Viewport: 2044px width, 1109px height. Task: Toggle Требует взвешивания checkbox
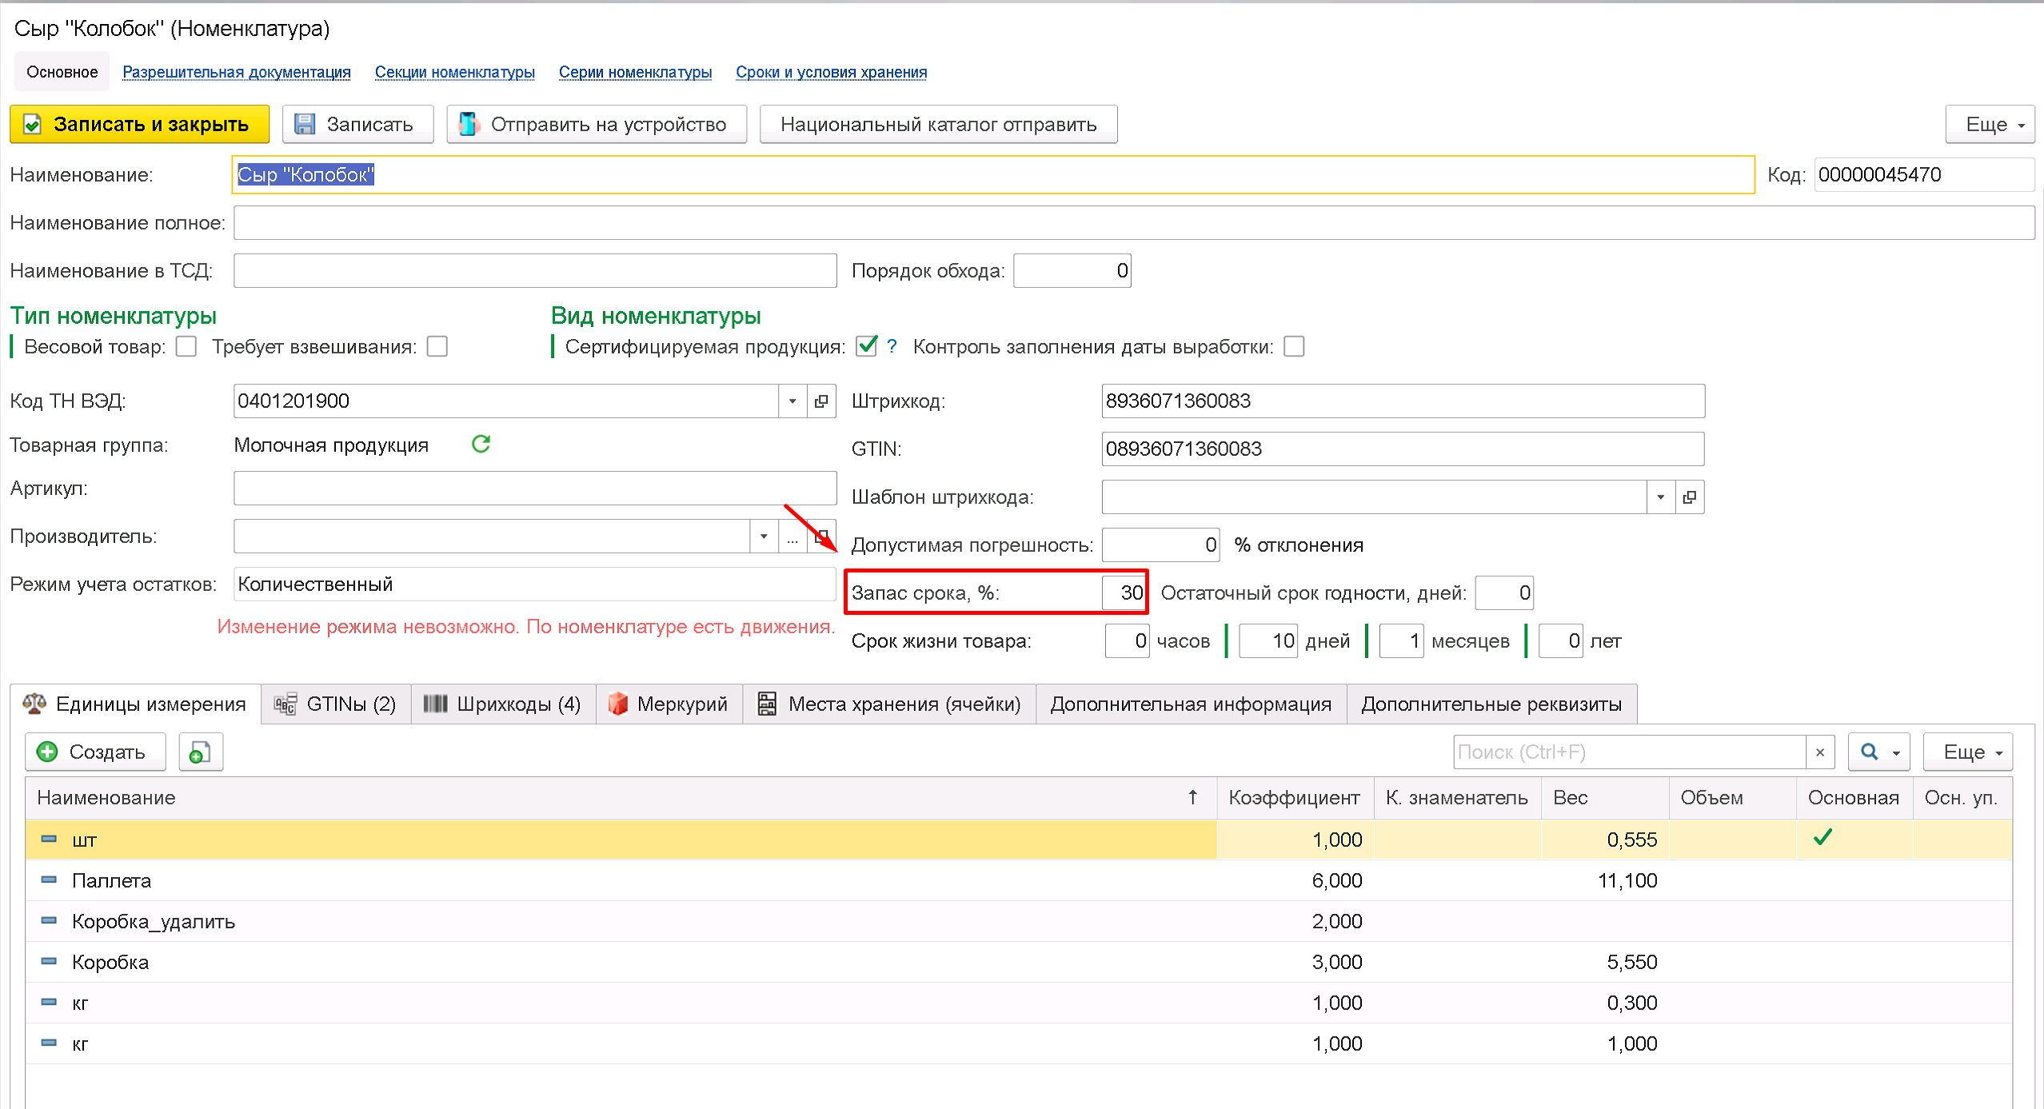tap(437, 346)
